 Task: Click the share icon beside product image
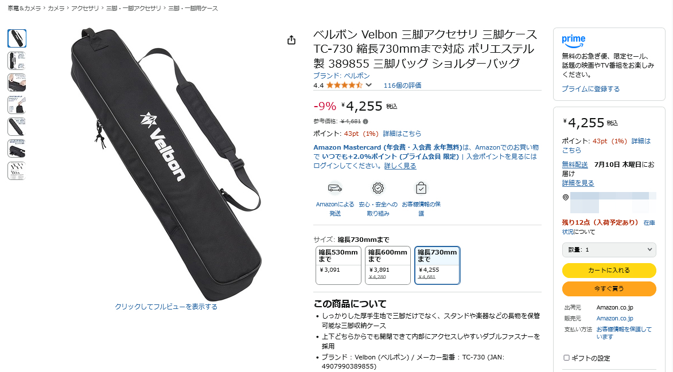[291, 40]
